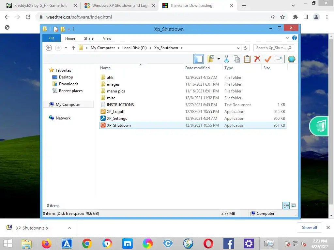Image resolution: width=334 pixels, height=250 pixels.
Task: Select the menu pics folder
Action: click(192, 91)
